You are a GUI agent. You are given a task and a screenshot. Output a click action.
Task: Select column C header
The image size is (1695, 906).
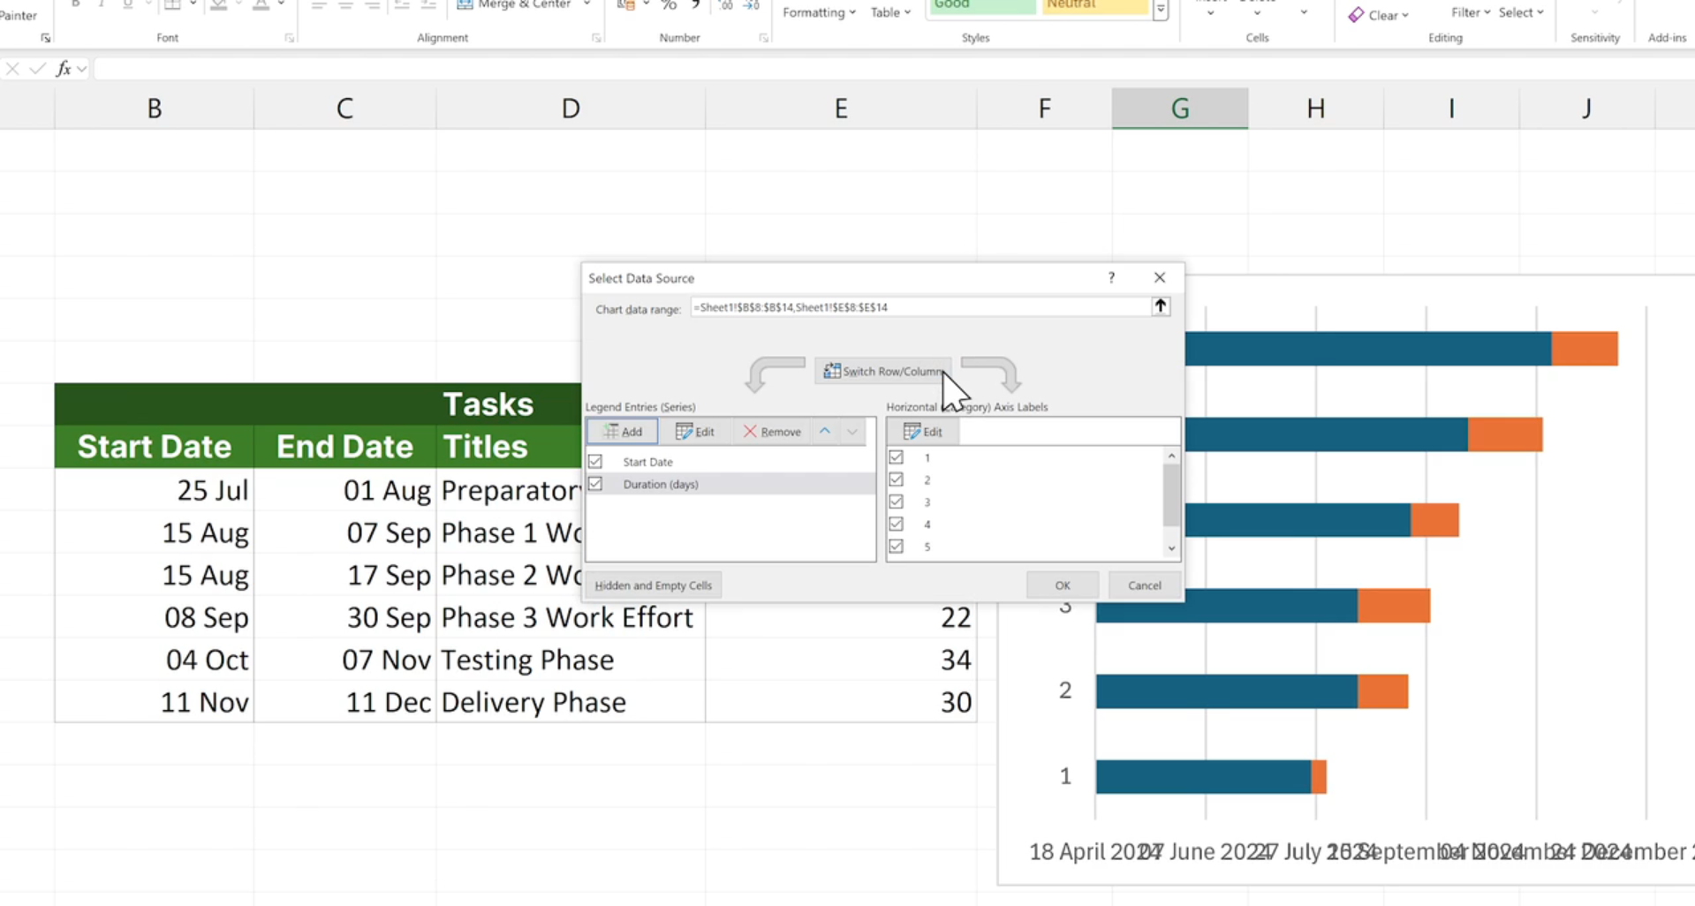tap(344, 109)
